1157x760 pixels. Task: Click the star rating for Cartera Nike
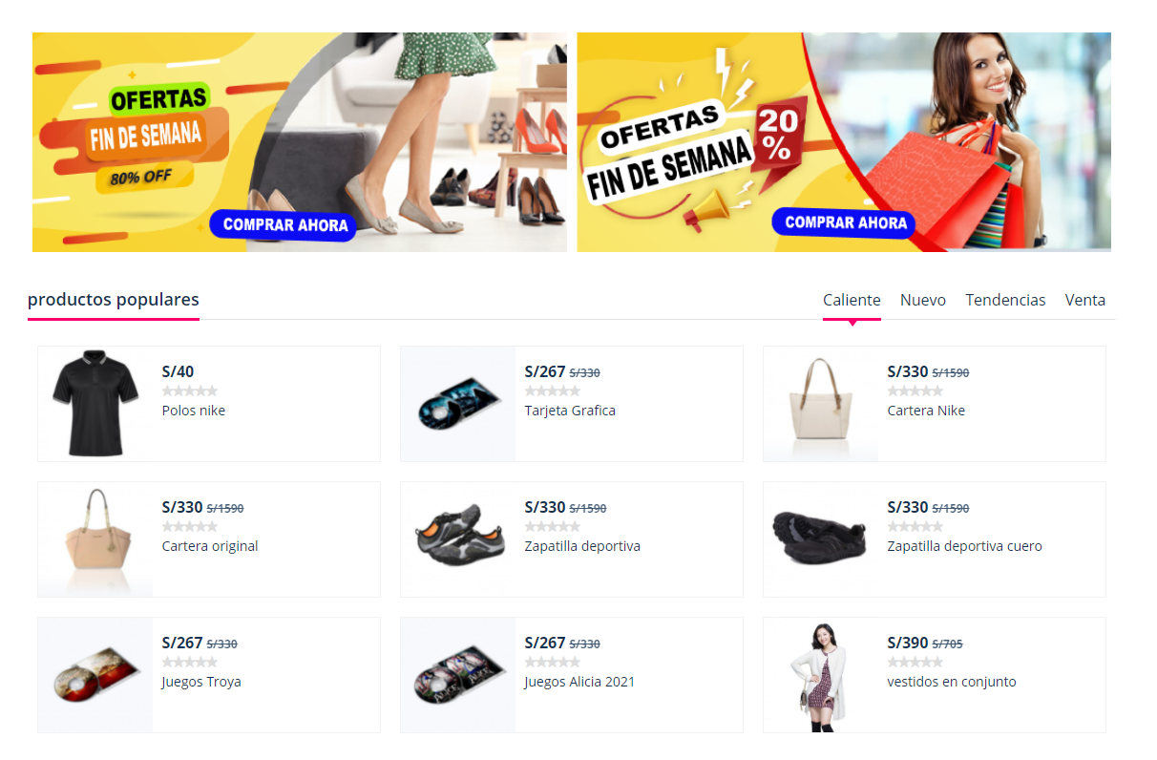[x=915, y=391]
